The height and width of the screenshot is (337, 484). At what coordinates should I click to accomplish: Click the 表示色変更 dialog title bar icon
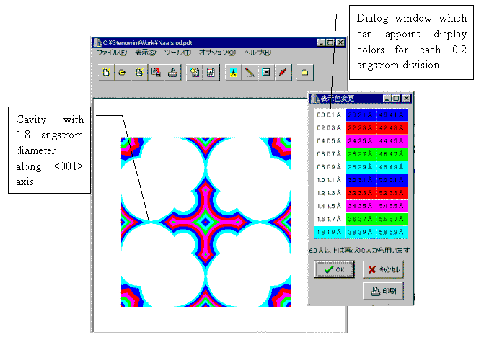pos(314,99)
